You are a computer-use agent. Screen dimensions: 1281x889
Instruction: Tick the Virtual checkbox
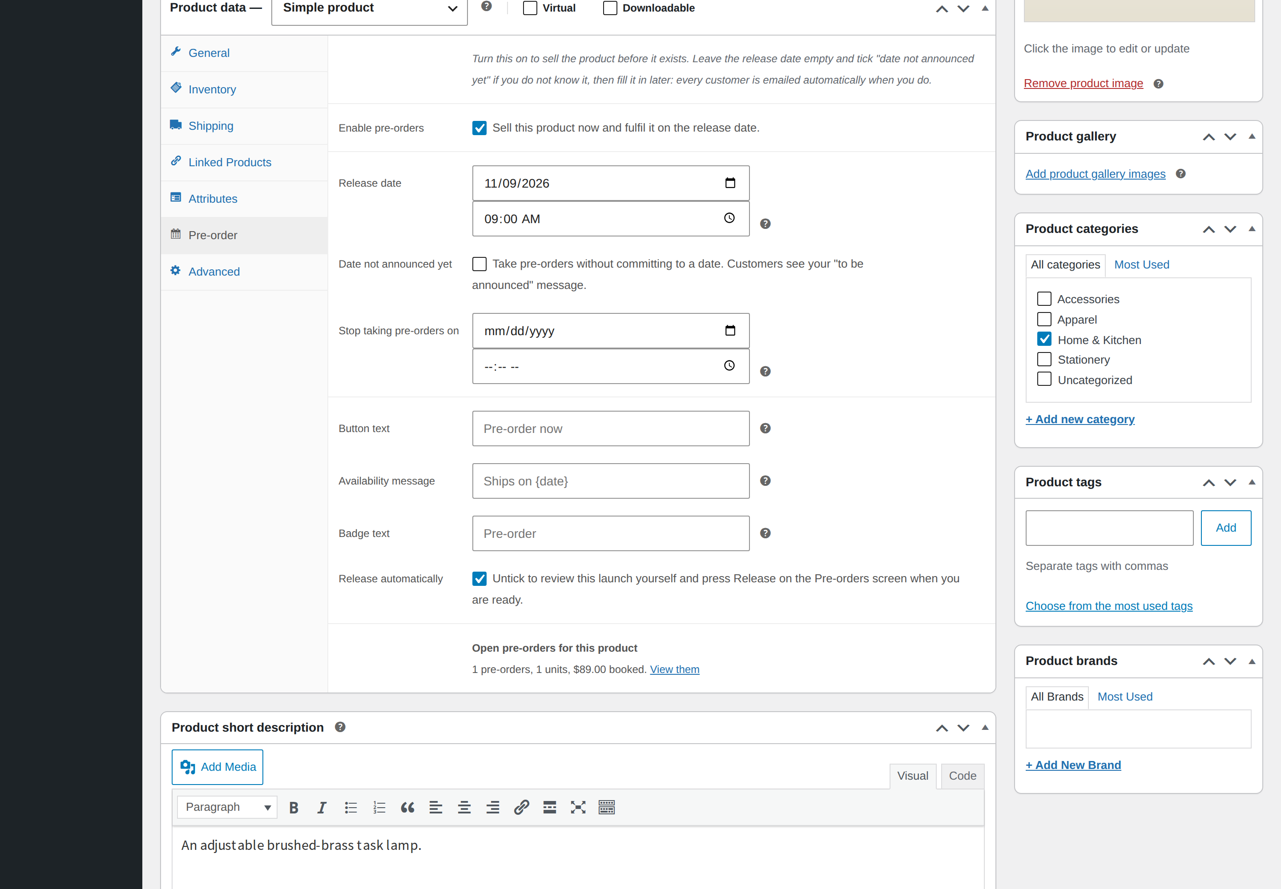(530, 8)
